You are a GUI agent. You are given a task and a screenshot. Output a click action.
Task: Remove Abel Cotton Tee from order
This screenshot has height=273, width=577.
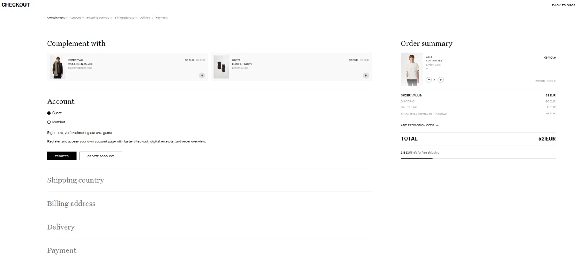(x=549, y=58)
